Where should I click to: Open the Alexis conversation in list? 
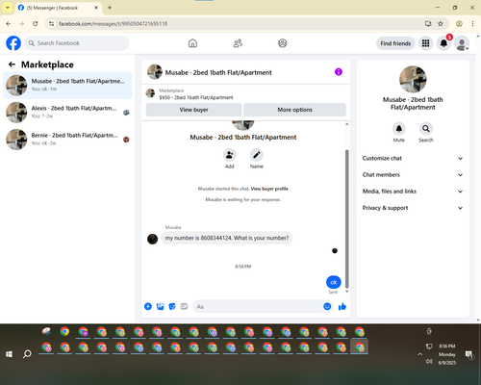coord(67,113)
